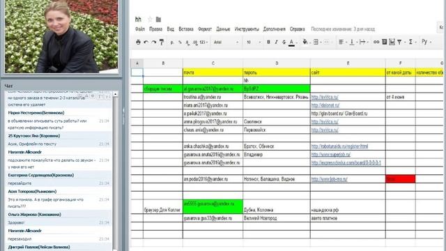446x251 pixels.
Task: Open the Вид menu
Action: click(170, 29)
